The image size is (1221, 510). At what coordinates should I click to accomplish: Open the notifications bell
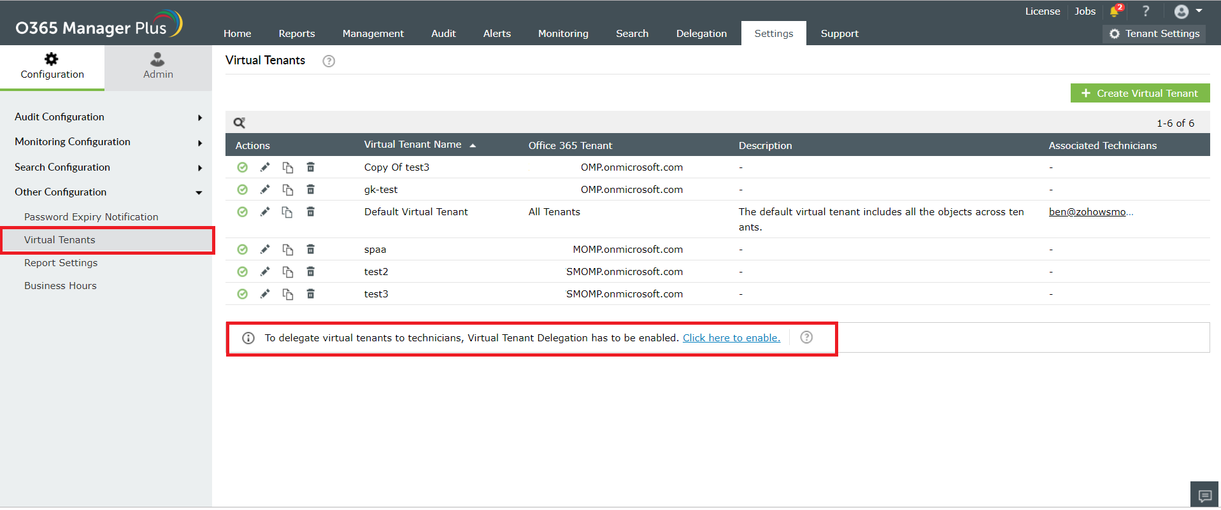pyautogui.click(x=1115, y=11)
